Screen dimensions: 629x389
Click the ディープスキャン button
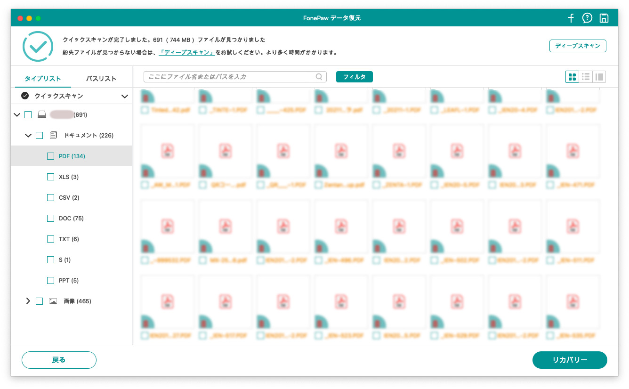(x=578, y=46)
